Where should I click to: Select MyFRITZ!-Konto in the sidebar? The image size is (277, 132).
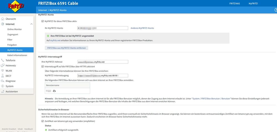[17, 50]
